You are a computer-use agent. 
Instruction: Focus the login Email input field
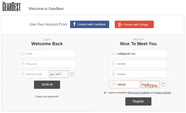click(47, 54)
